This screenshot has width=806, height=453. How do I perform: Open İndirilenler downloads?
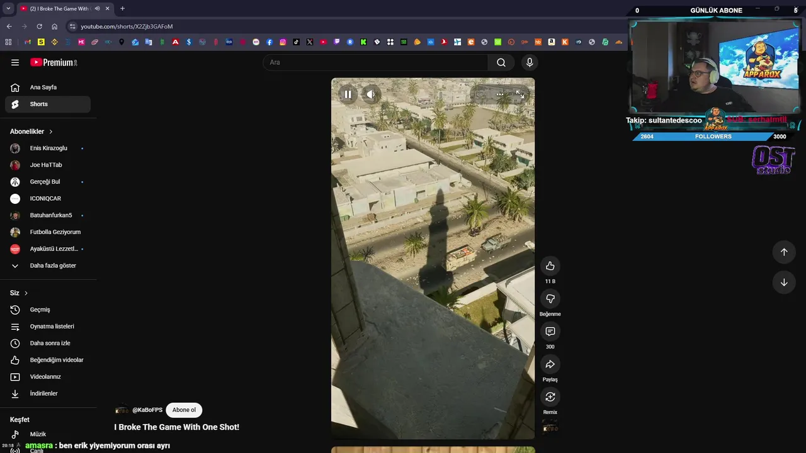[48, 394]
